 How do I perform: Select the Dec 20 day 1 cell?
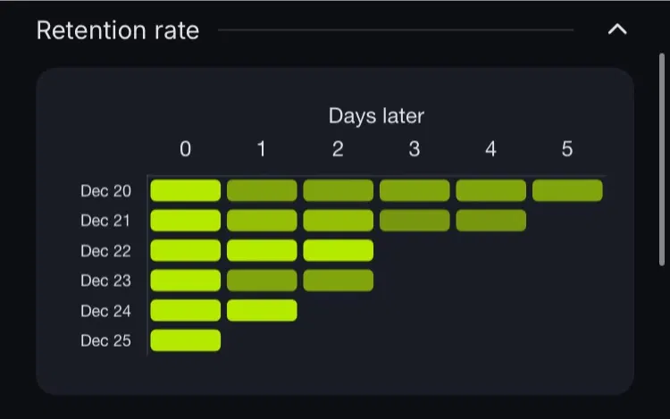[262, 190]
